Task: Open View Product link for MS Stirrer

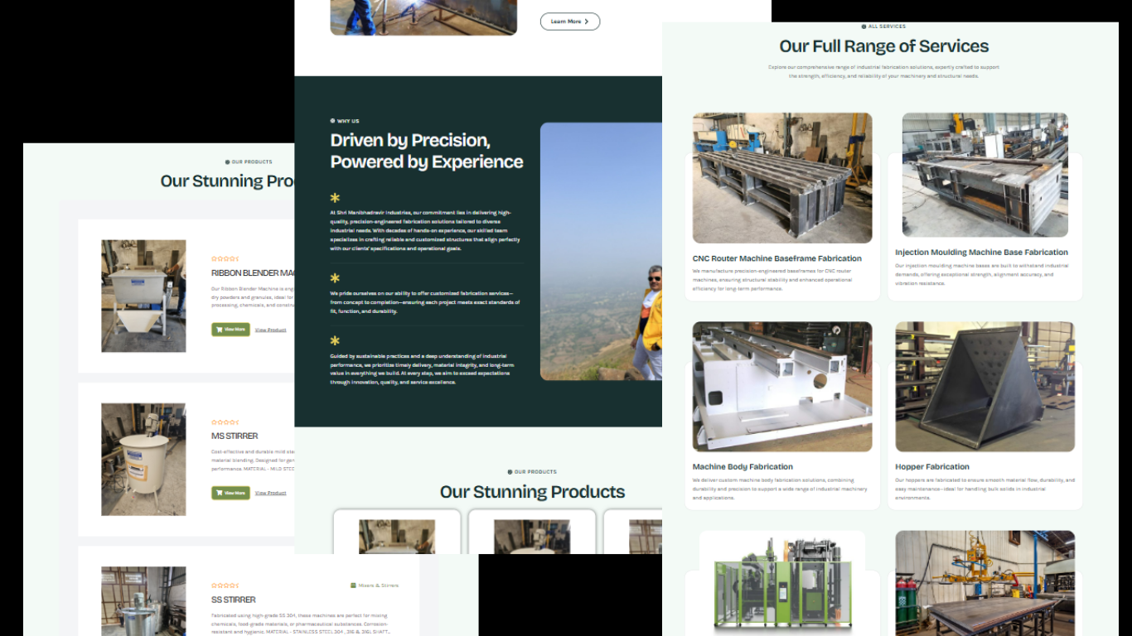Action: pyautogui.click(x=270, y=493)
